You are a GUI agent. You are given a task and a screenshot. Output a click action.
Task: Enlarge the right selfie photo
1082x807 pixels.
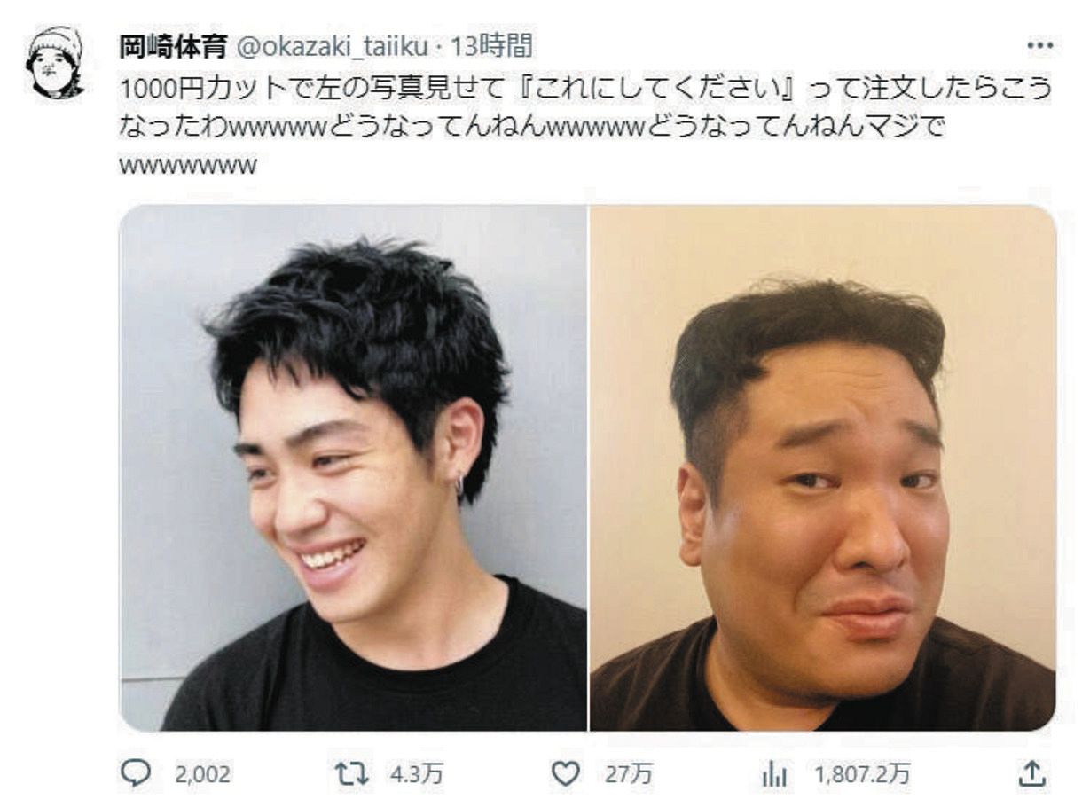(x=823, y=467)
